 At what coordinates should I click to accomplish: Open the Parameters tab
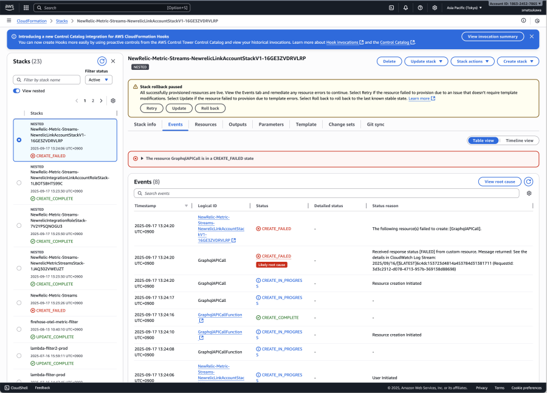click(271, 125)
